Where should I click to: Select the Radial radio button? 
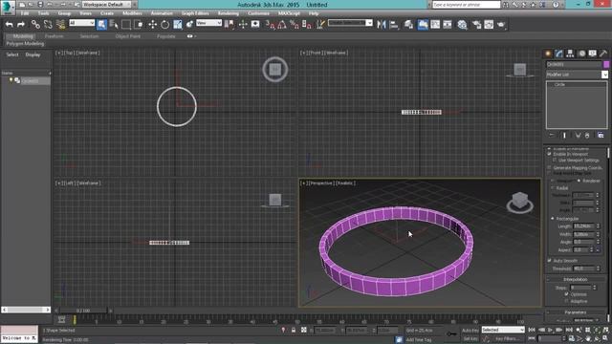[553, 188]
